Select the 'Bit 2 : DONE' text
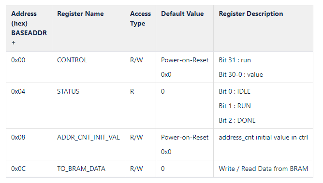 tap(237, 120)
